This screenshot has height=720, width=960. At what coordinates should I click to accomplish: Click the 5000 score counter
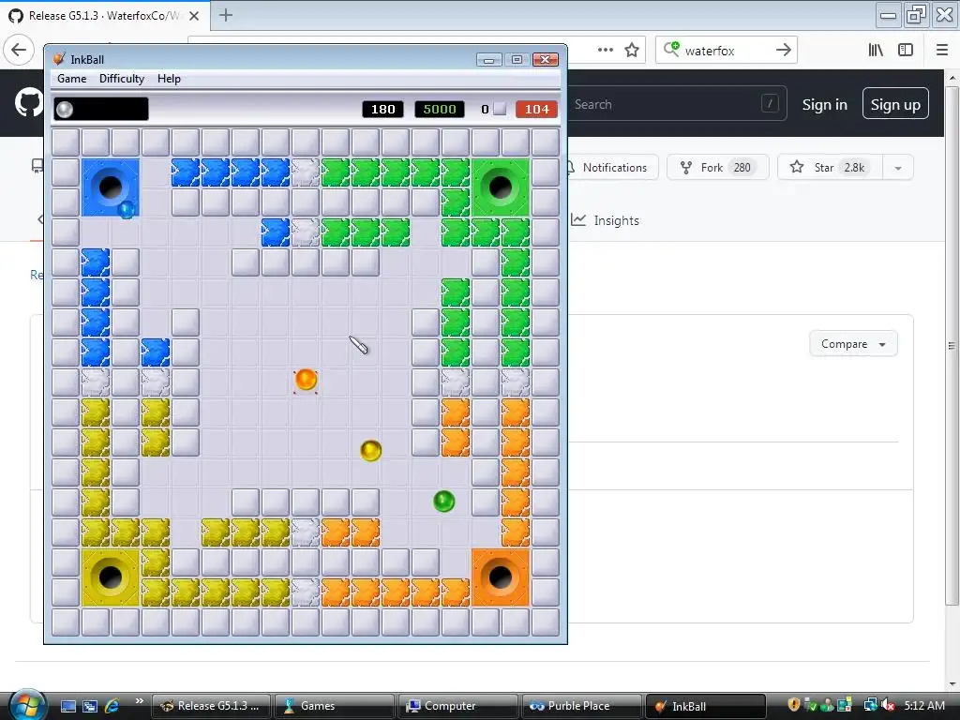pyautogui.click(x=440, y=109)
